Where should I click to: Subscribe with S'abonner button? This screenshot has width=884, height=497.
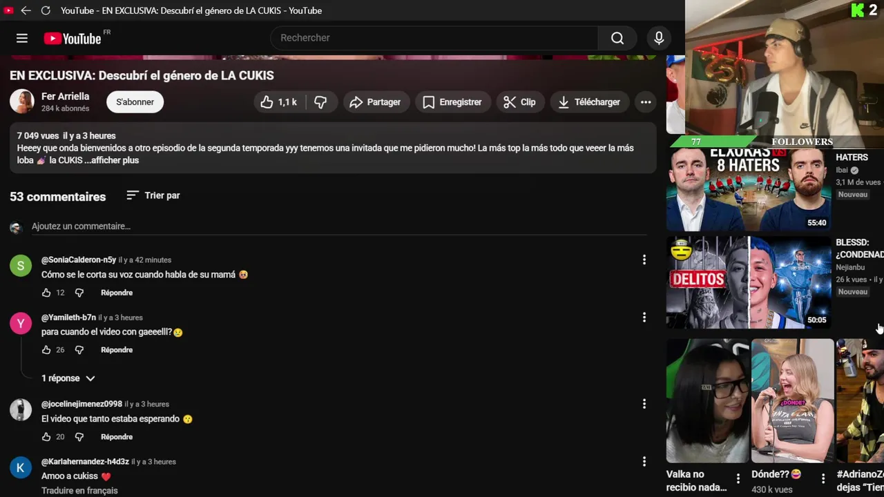pyautogui.click(x=135, y=102)
